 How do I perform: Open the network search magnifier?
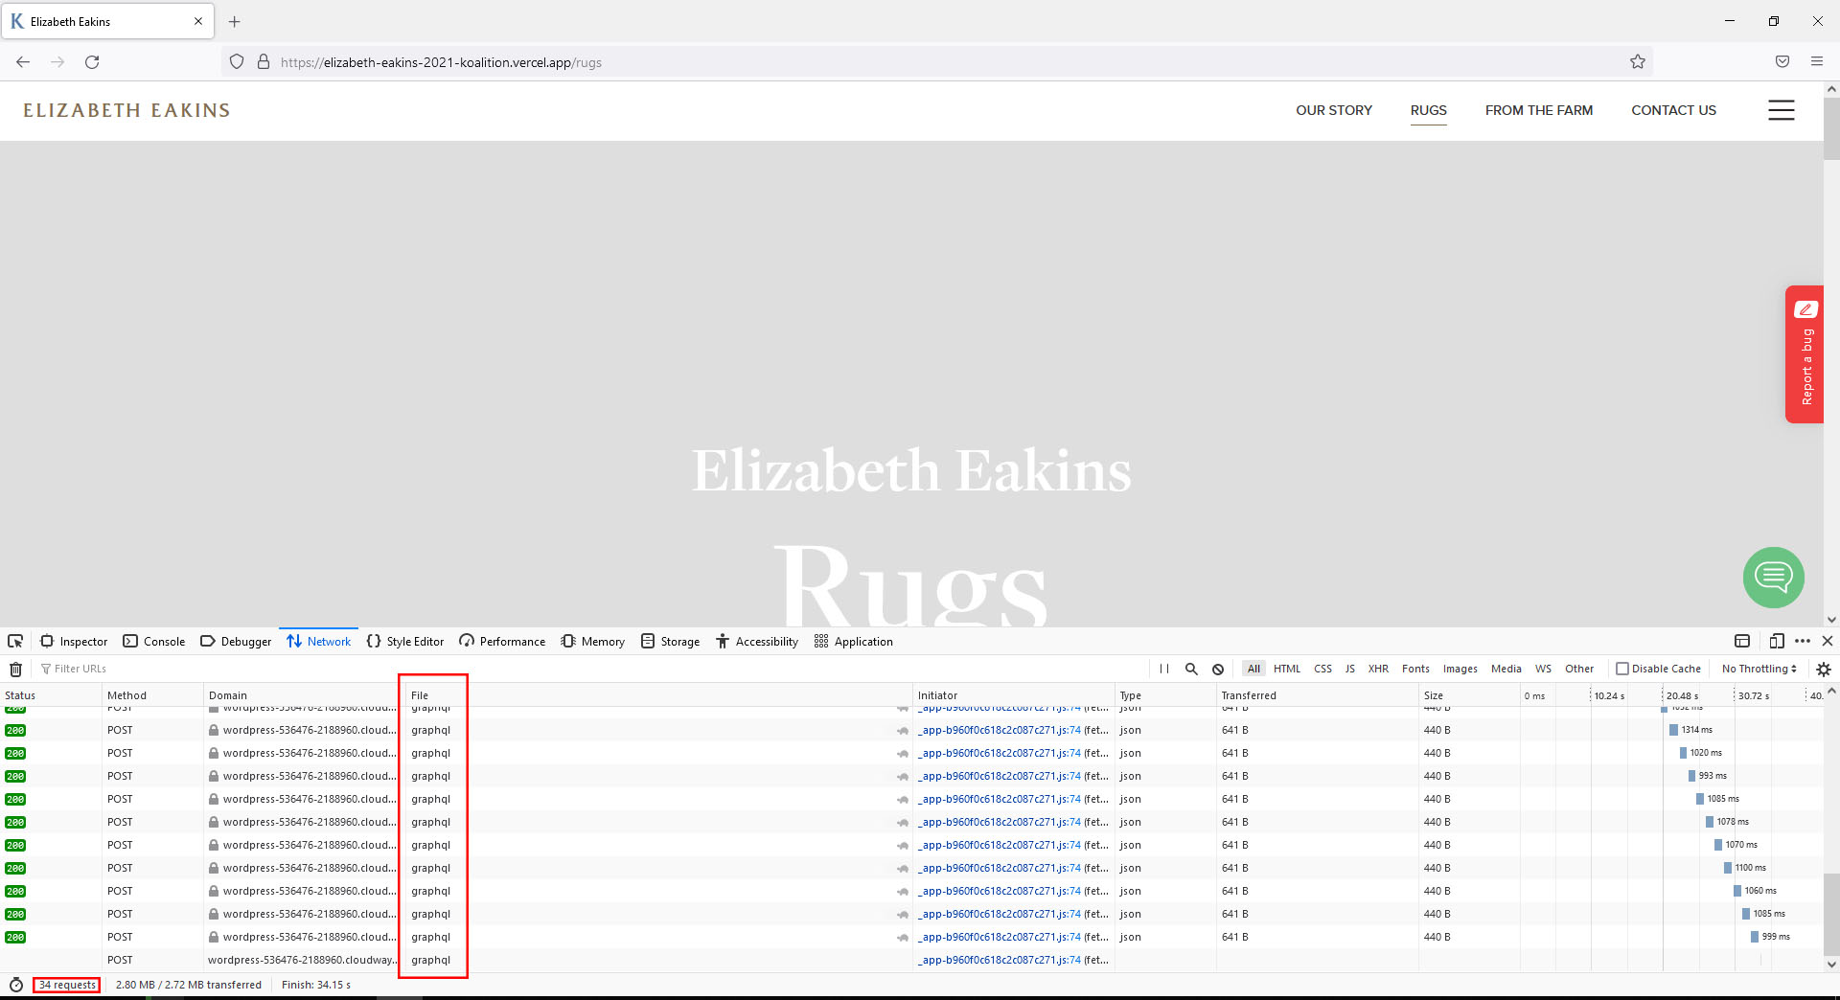point(1191,669)
